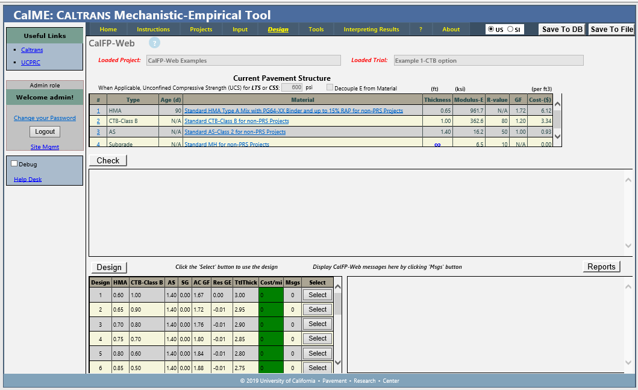Click green Cost/mi cell for design 1

[271, 295]
